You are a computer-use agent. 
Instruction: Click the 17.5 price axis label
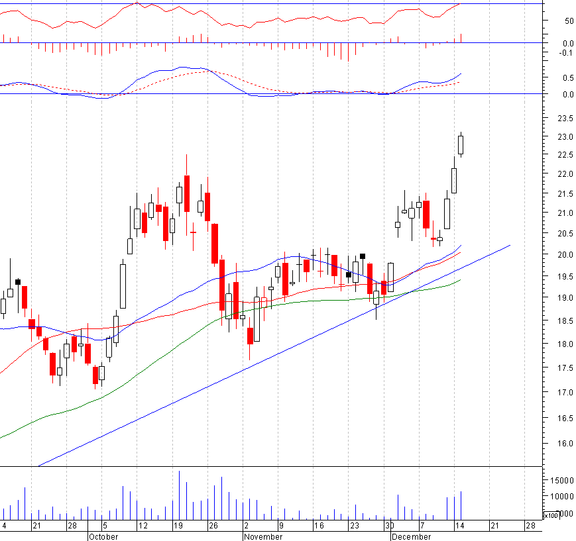point(565,368)
